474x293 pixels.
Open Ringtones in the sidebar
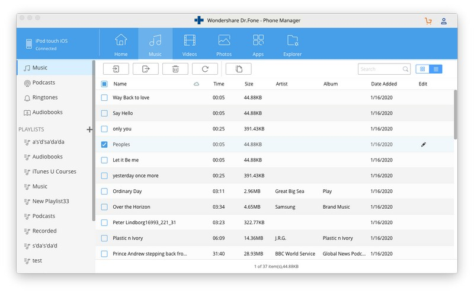pos(55,97)
